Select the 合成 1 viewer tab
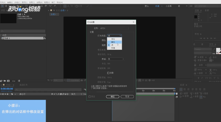This screenshot has height=122, width=221. [x=54, y=14]
